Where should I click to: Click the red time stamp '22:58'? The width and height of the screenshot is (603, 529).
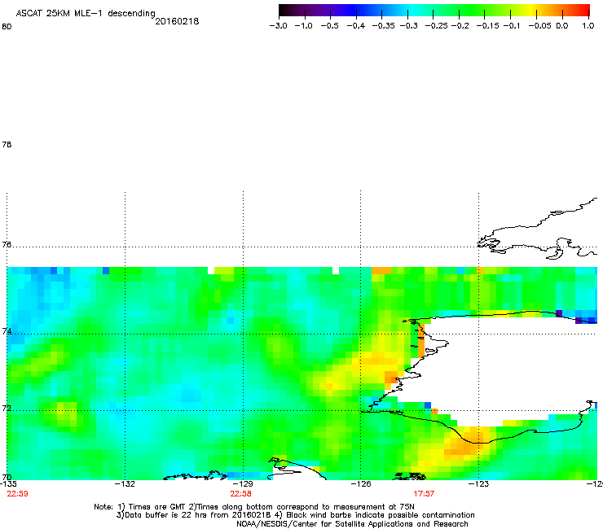tap(240, 494)
